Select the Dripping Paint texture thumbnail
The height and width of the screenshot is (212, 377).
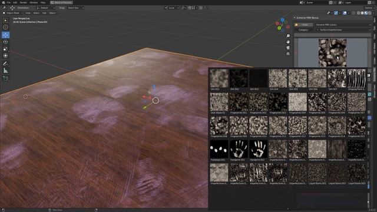coord(356,78)
